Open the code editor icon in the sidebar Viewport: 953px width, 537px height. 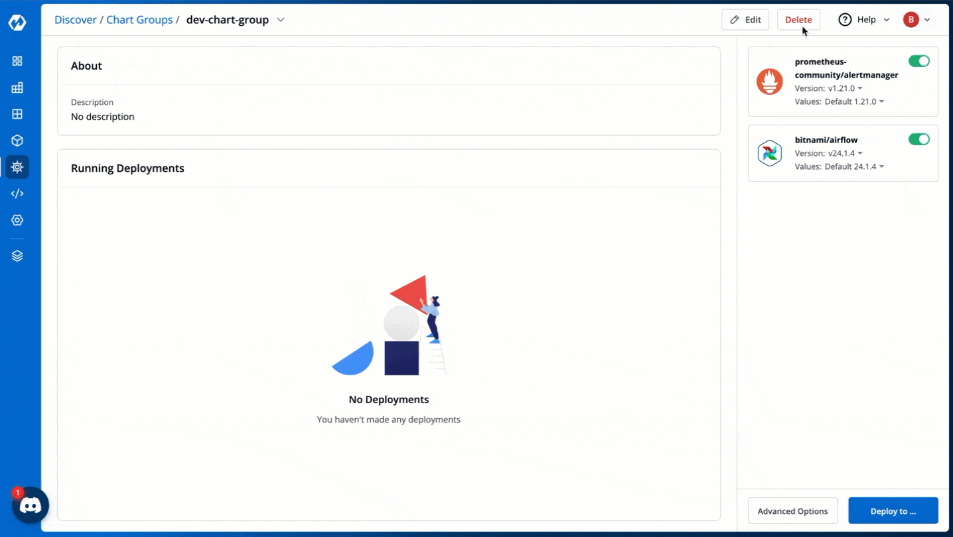[17, 193]
